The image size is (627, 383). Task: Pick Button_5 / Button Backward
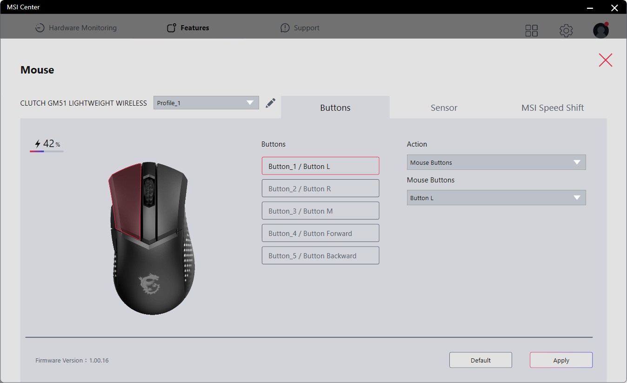pos(320,255)
